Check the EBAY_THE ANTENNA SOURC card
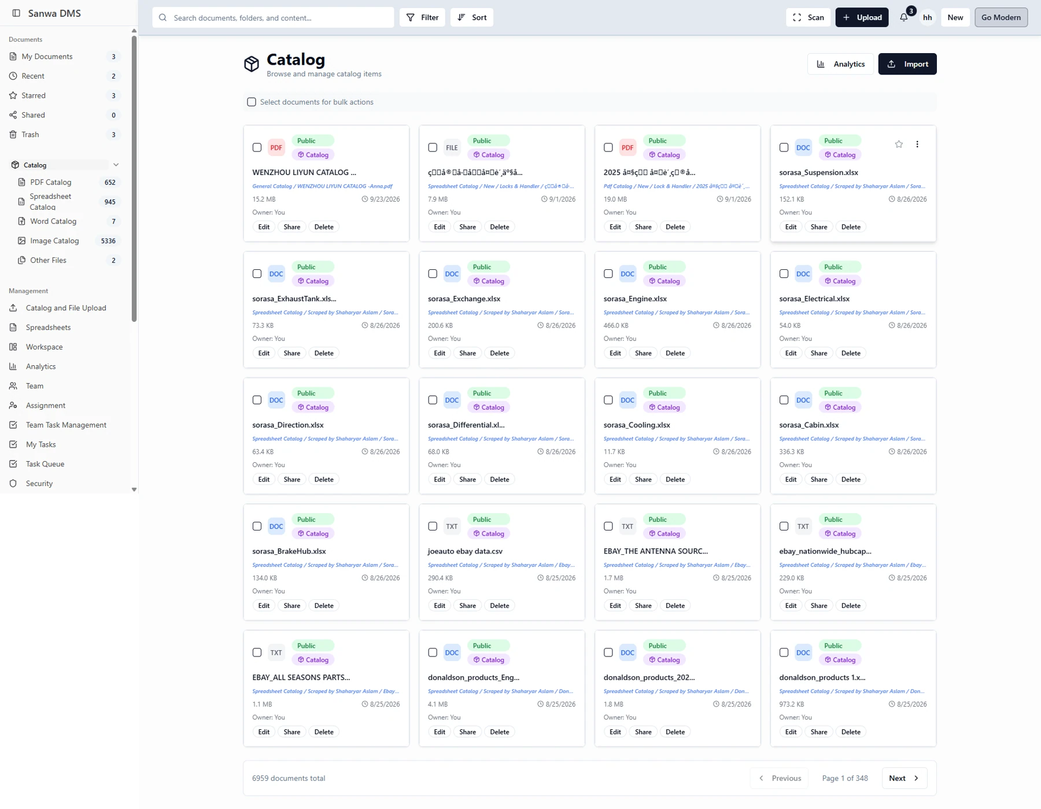1041x809 pixels. 608,526
